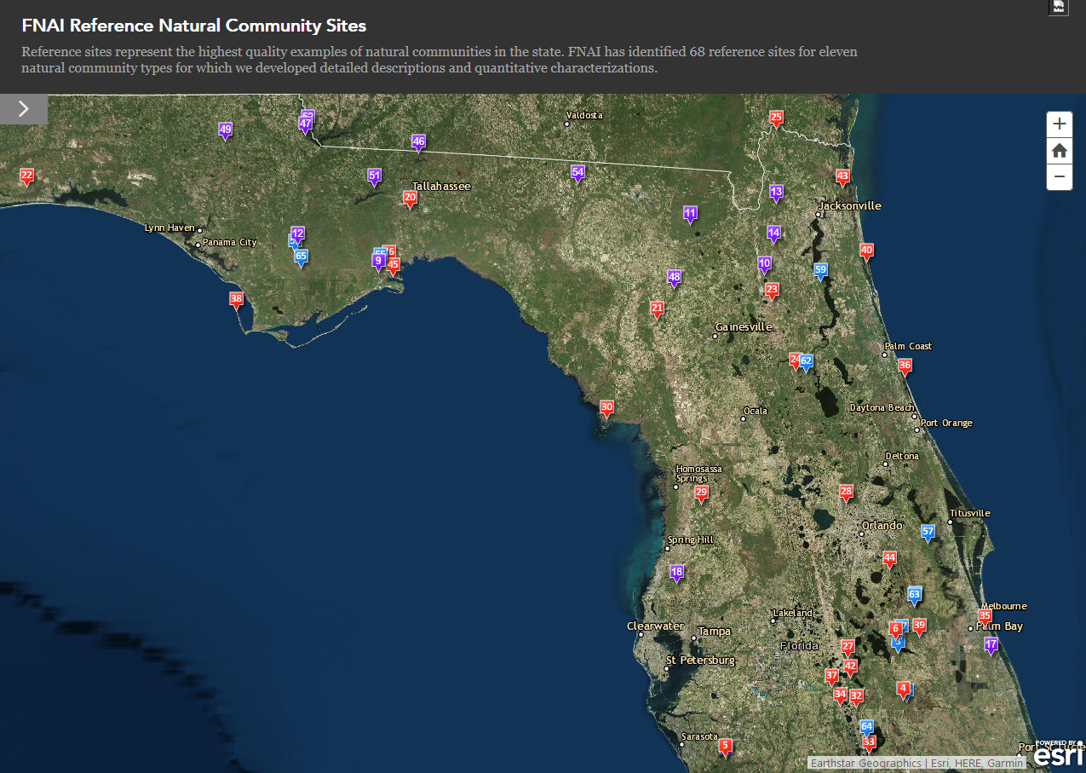Click purple marker 18 near Spring Hill
This screenshot has height=773, width=1086.
click(676, 573)
